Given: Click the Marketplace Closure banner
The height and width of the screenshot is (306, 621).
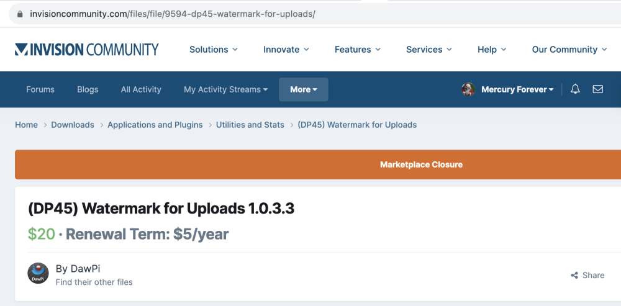Looking at the screenshot, I should click(x=421, y=164).
